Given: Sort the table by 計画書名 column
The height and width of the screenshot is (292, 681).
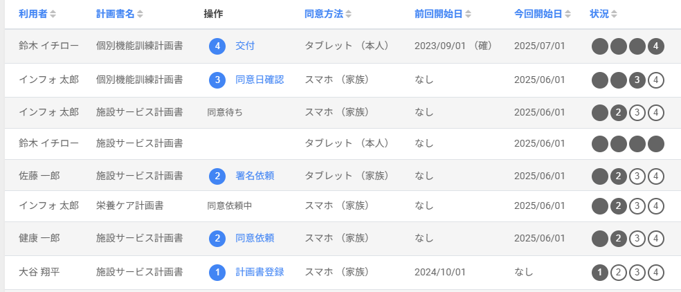Looking at the screenshot, I should [120, 14].
